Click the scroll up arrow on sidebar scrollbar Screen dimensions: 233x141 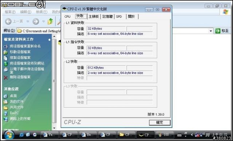[x=54, y=36]
